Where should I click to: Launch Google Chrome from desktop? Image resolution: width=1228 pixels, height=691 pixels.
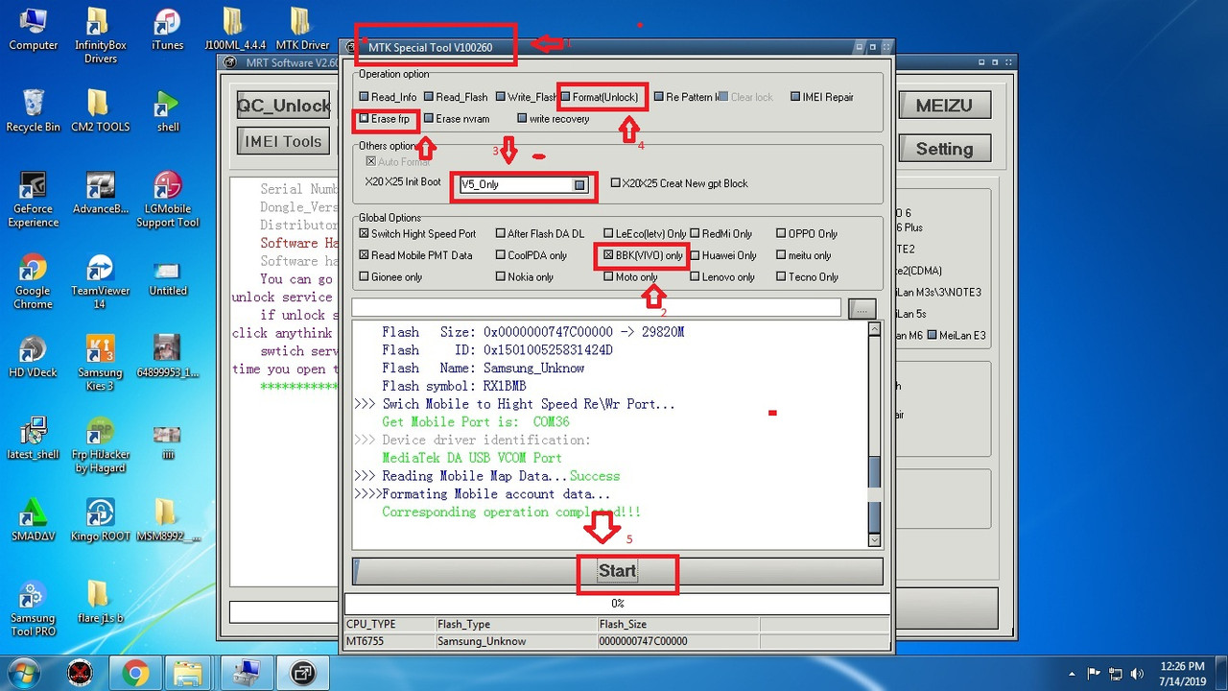(x=34, y=281)
